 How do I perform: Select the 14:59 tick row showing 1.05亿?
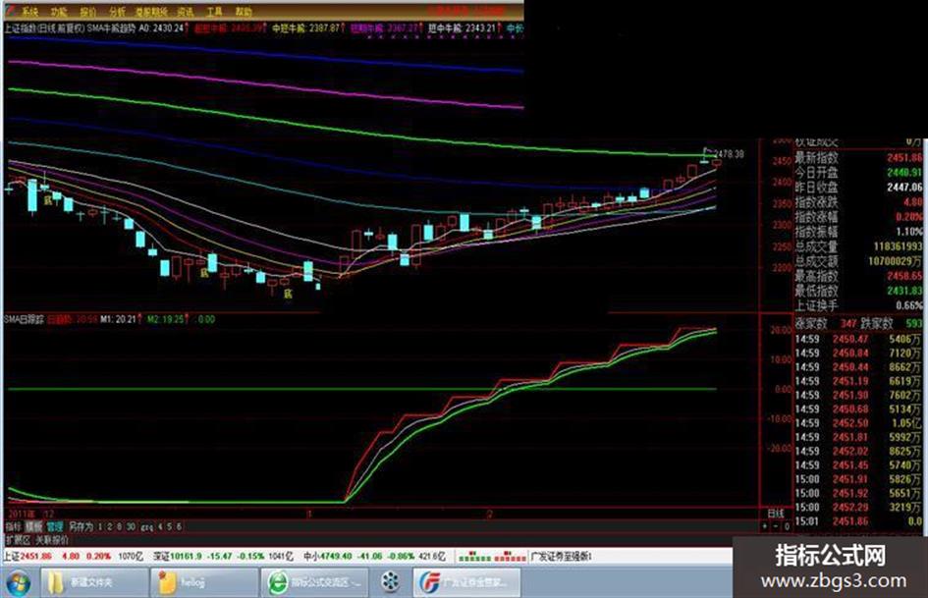858,423
